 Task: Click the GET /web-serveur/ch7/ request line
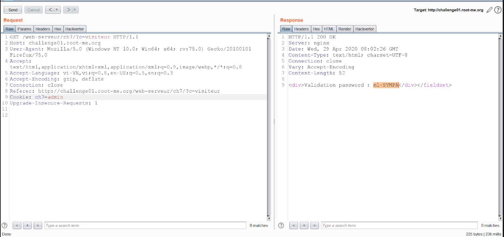pos(74,37)
